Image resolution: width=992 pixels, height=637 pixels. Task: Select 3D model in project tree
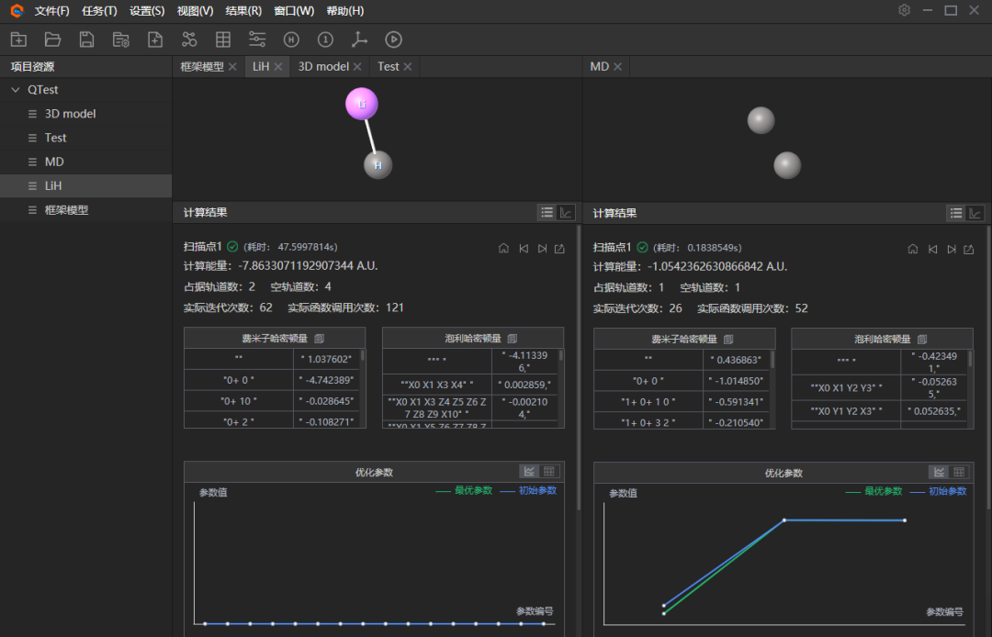(x=86, y=114)
